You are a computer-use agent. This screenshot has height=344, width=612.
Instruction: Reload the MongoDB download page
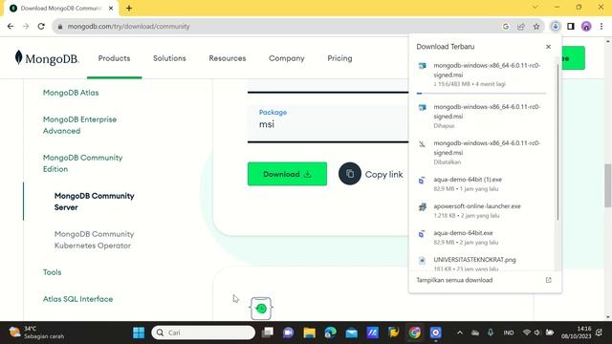pos(41,26)
